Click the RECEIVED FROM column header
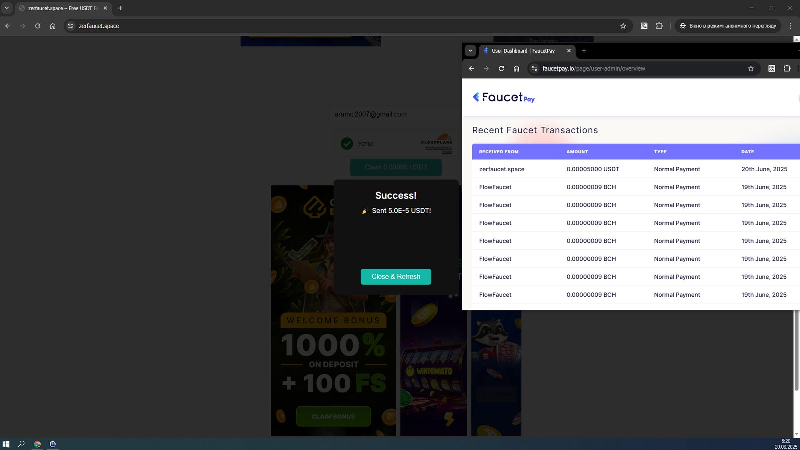Viewport: 800px width, 450px height. click(499, 152)
